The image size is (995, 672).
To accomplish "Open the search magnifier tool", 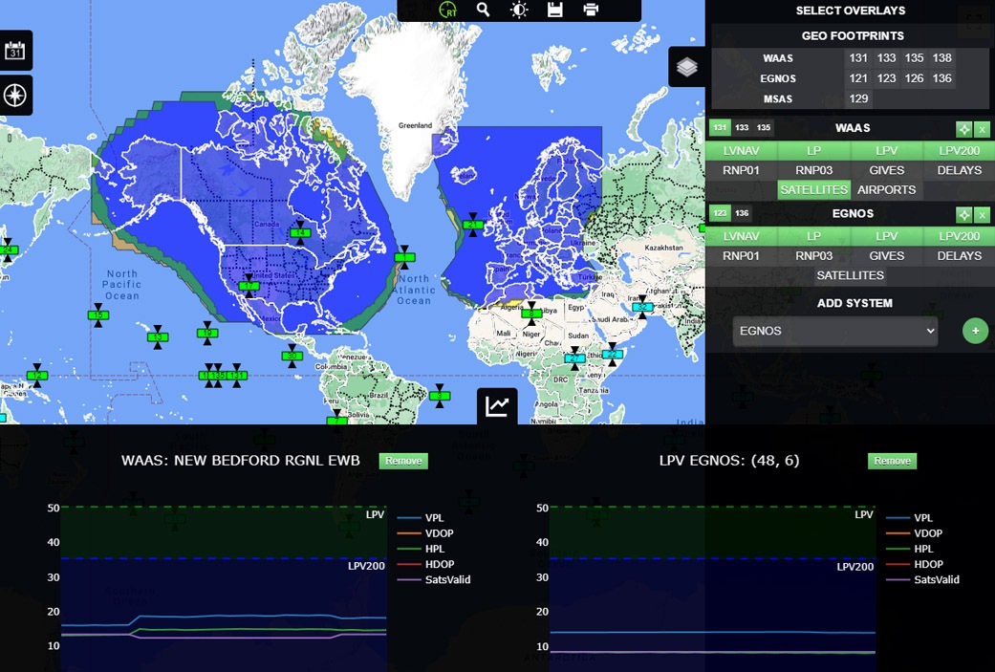I will tap(484, 10).
